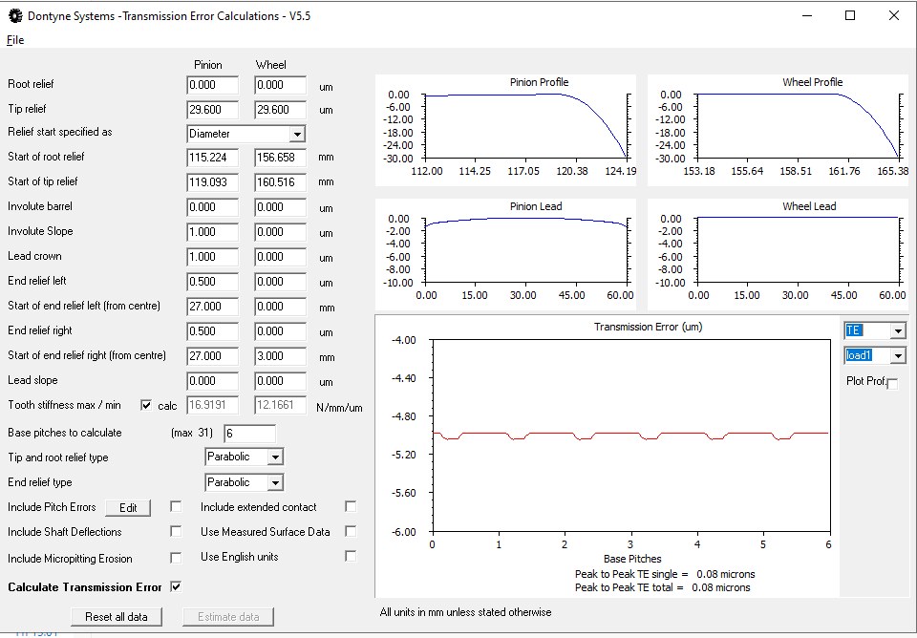Click the Pinion Tip relief field
Image resolution: width=917 pixels, height=638 pixels.
[213, 109]
